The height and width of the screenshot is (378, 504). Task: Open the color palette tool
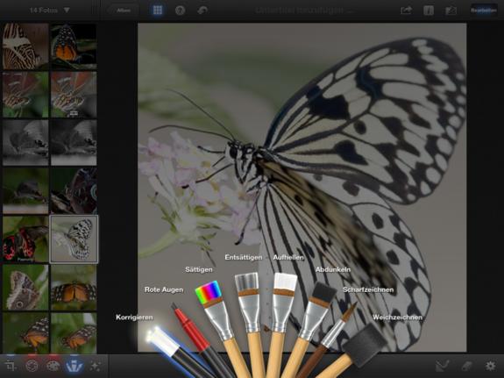[53, 366]
